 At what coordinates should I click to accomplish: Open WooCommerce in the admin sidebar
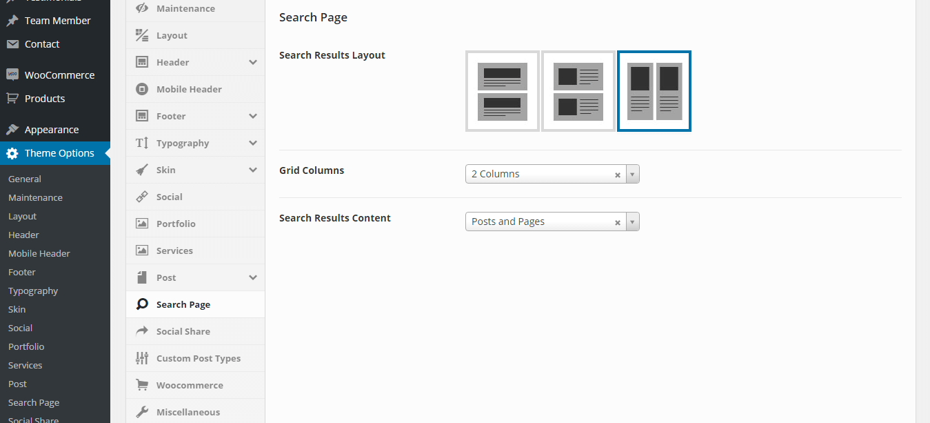(59, 75)
